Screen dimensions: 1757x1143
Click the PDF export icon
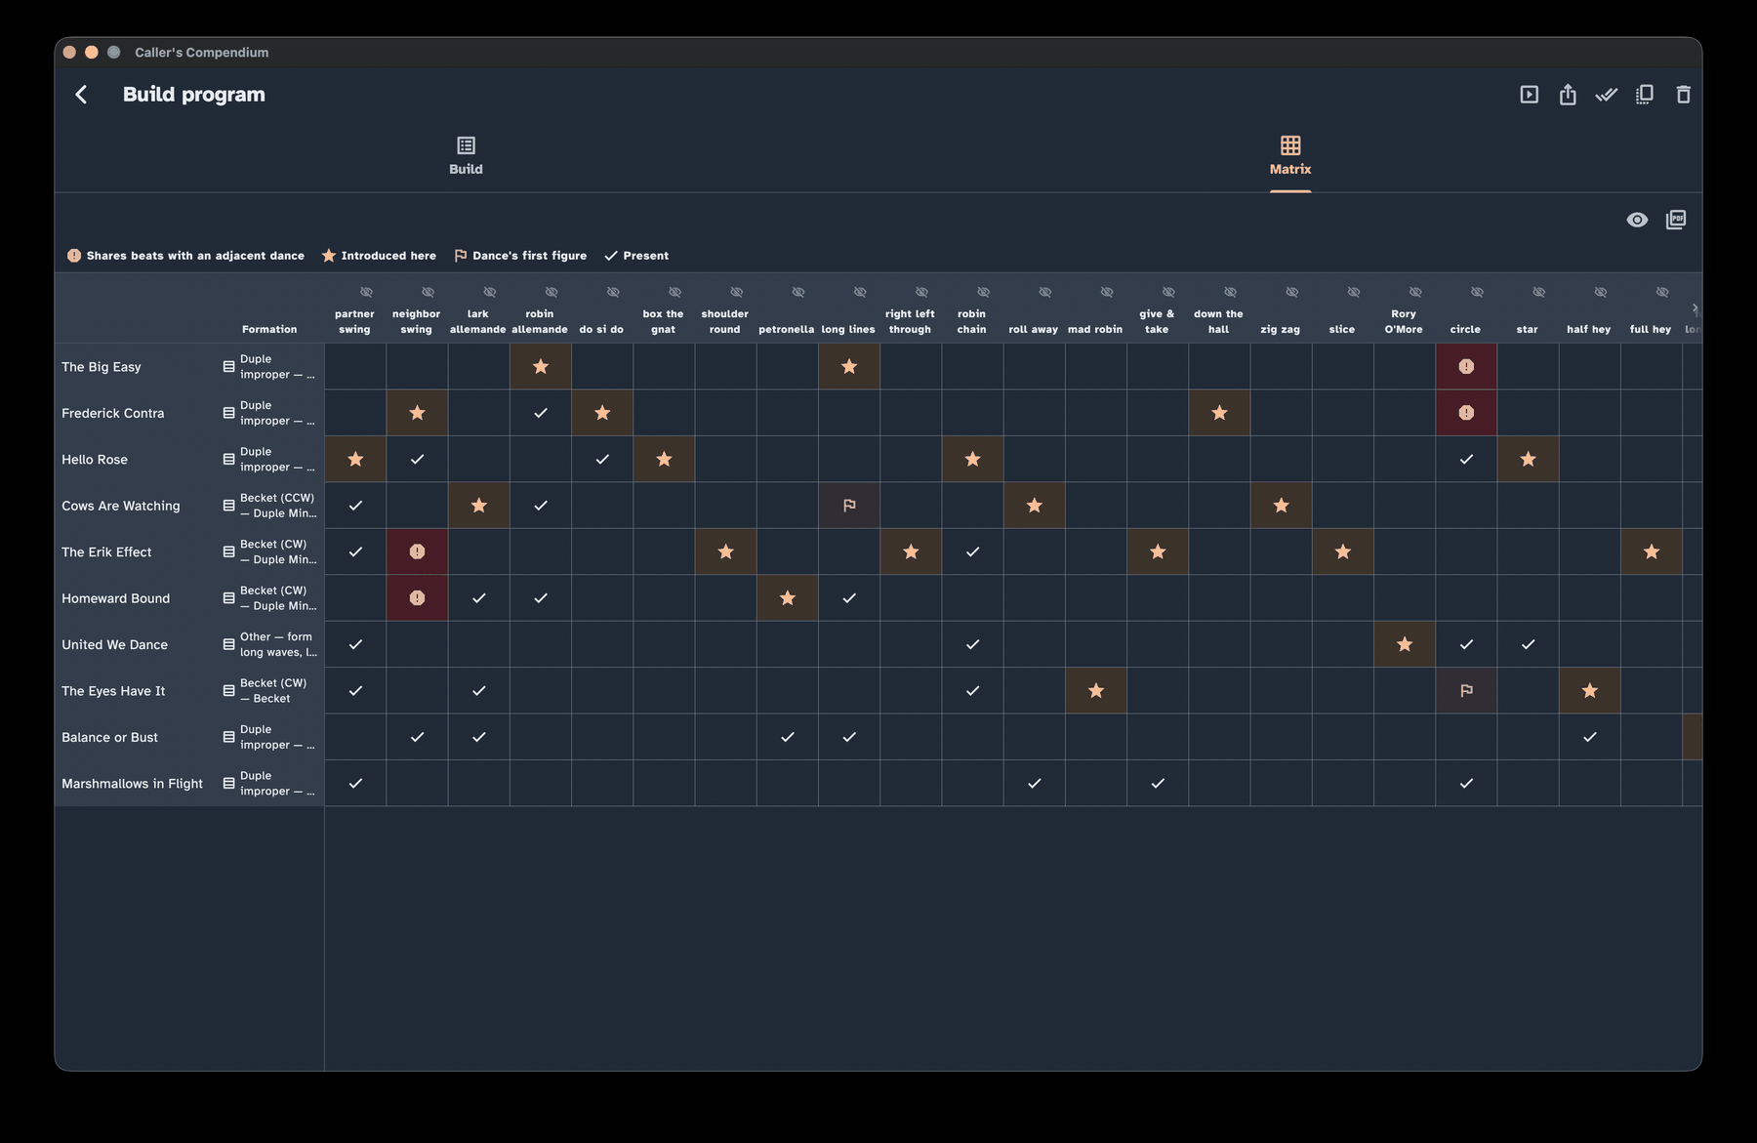coord(1676,220)
